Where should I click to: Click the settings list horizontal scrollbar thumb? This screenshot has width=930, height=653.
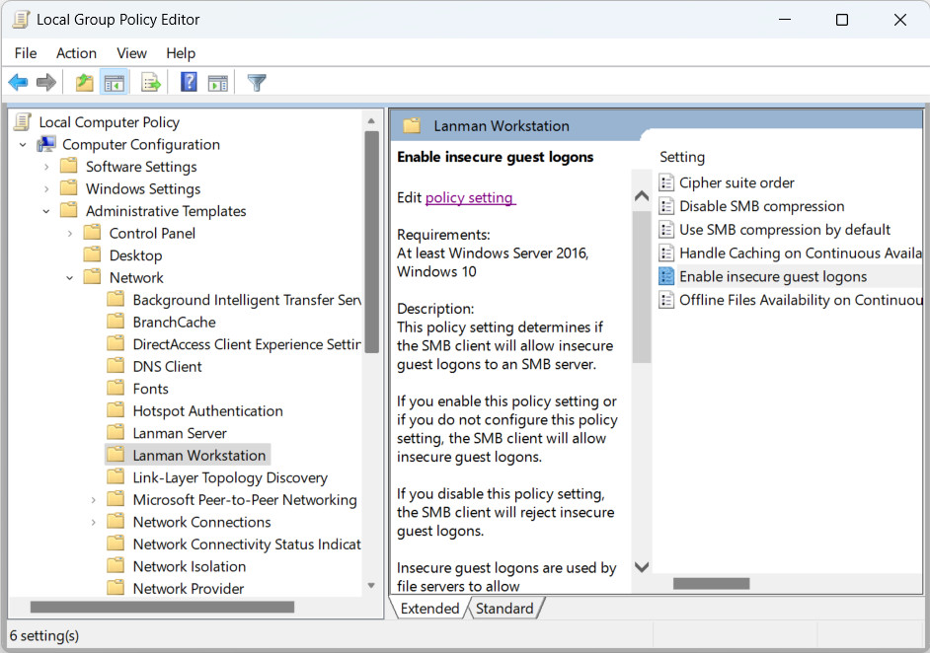pos(711,584)
